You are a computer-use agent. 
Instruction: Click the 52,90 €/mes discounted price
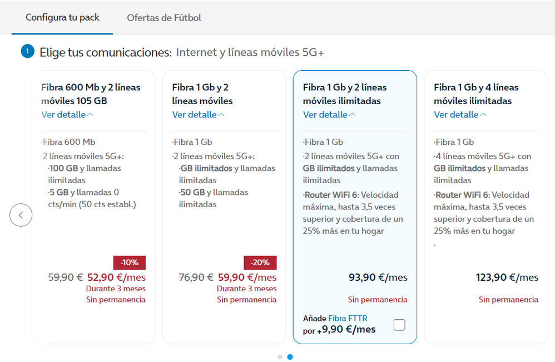tap(116, 277)
